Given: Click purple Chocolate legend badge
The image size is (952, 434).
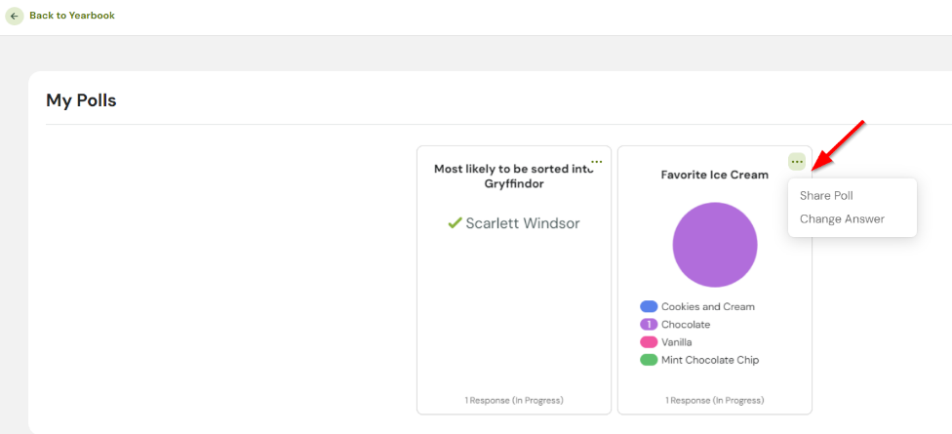Looking at the screenshot, I should click(x=649, y=325).
